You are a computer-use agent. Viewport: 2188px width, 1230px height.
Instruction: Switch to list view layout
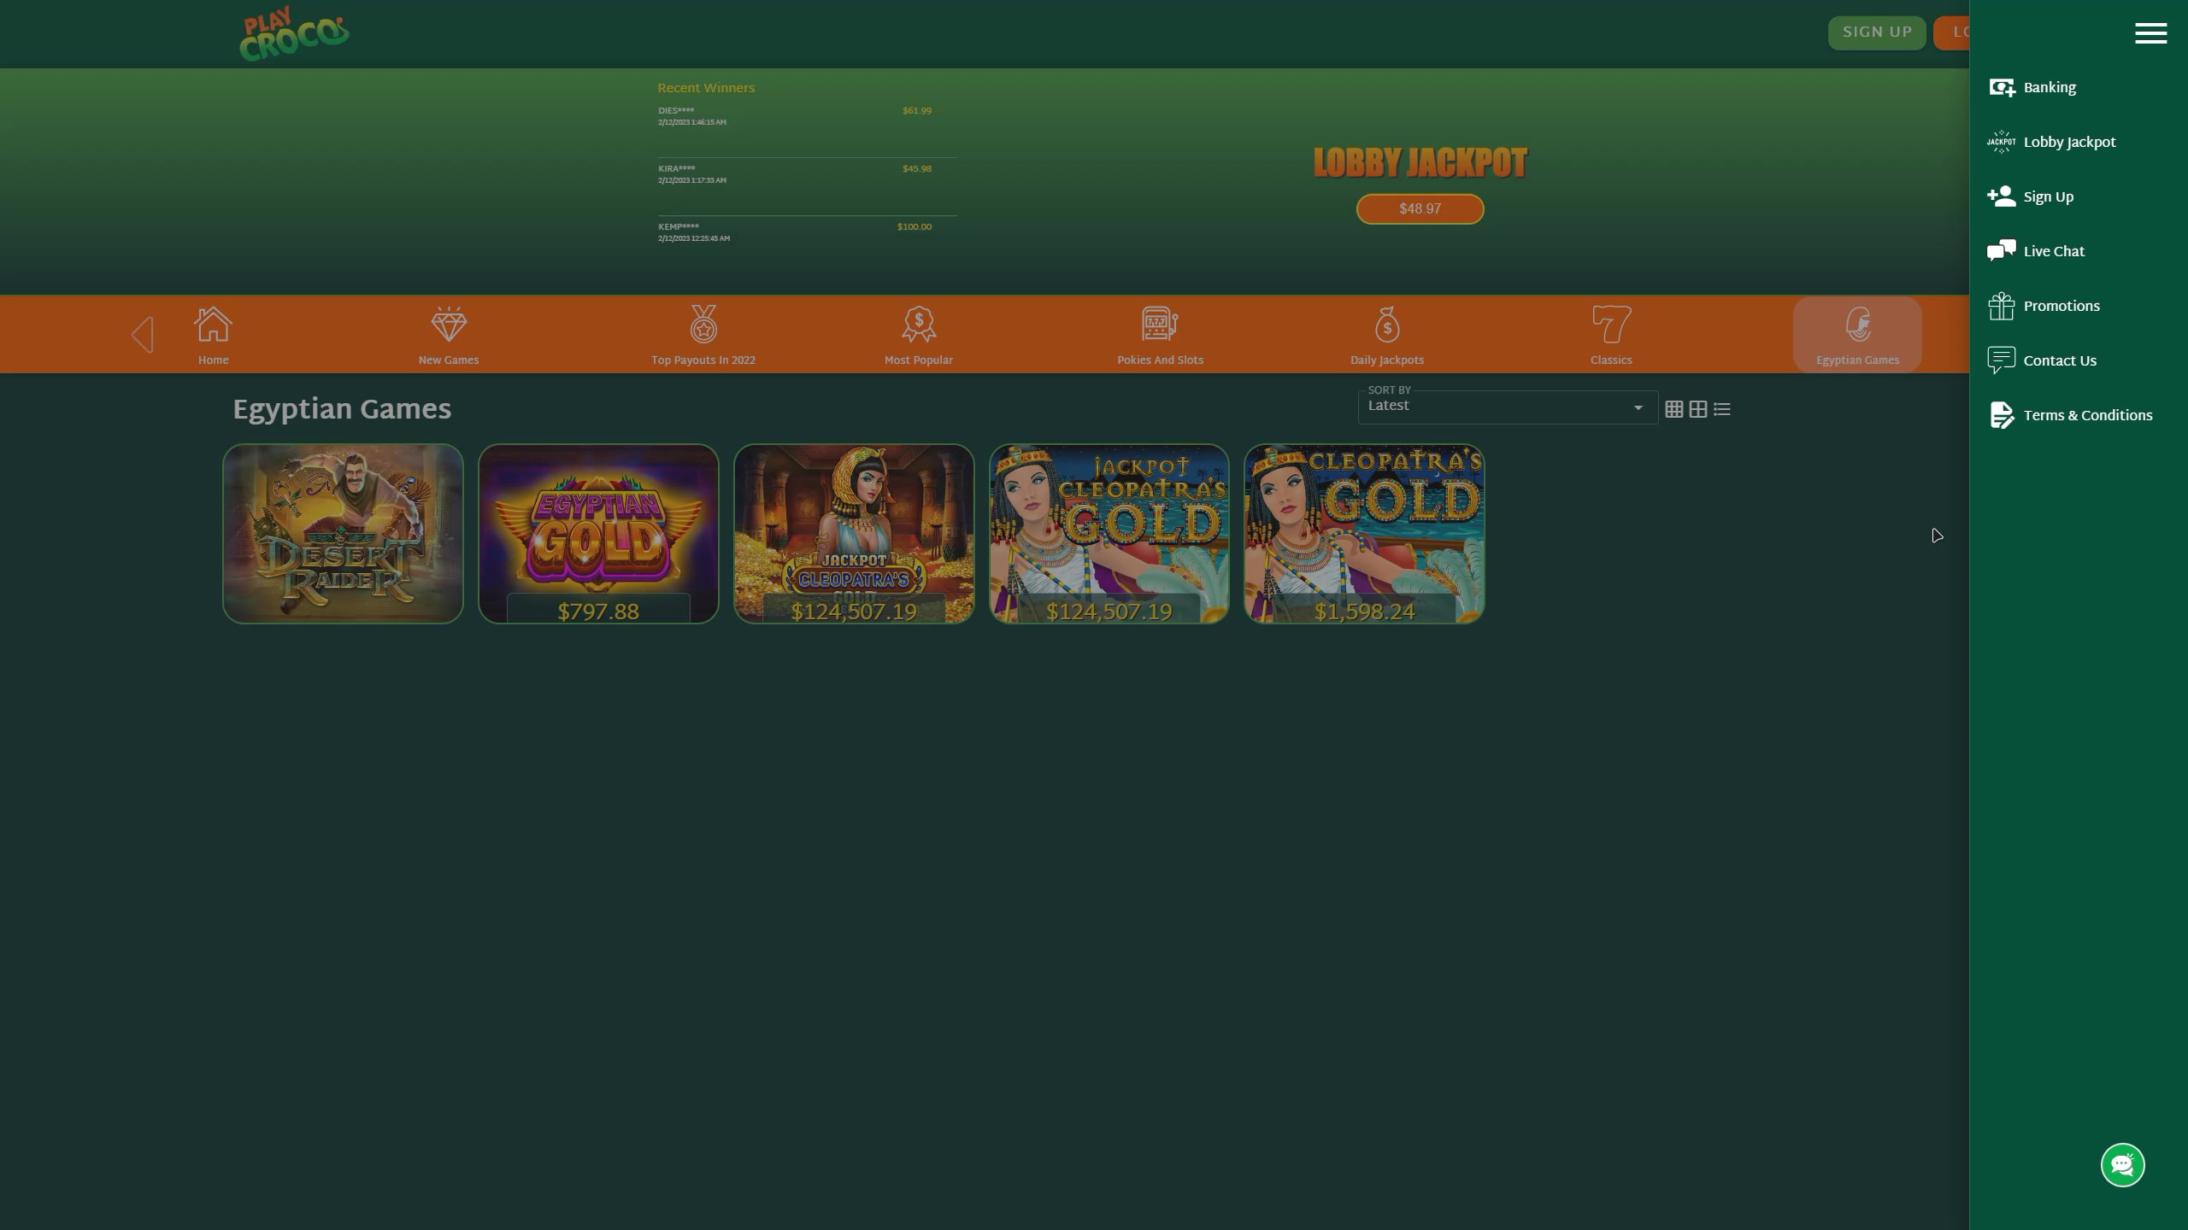click(x=1721, y=409)
